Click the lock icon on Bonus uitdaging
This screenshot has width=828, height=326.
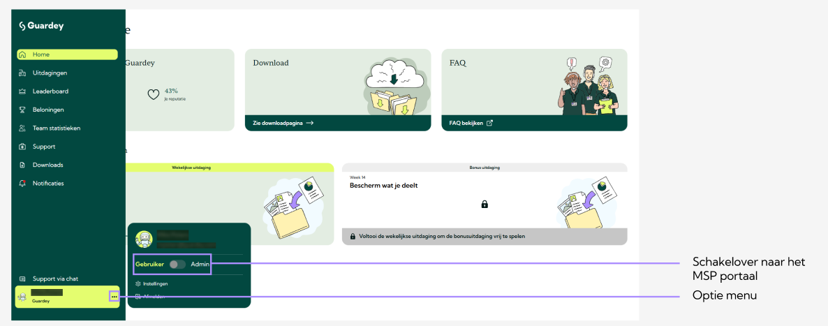(485, 204)
